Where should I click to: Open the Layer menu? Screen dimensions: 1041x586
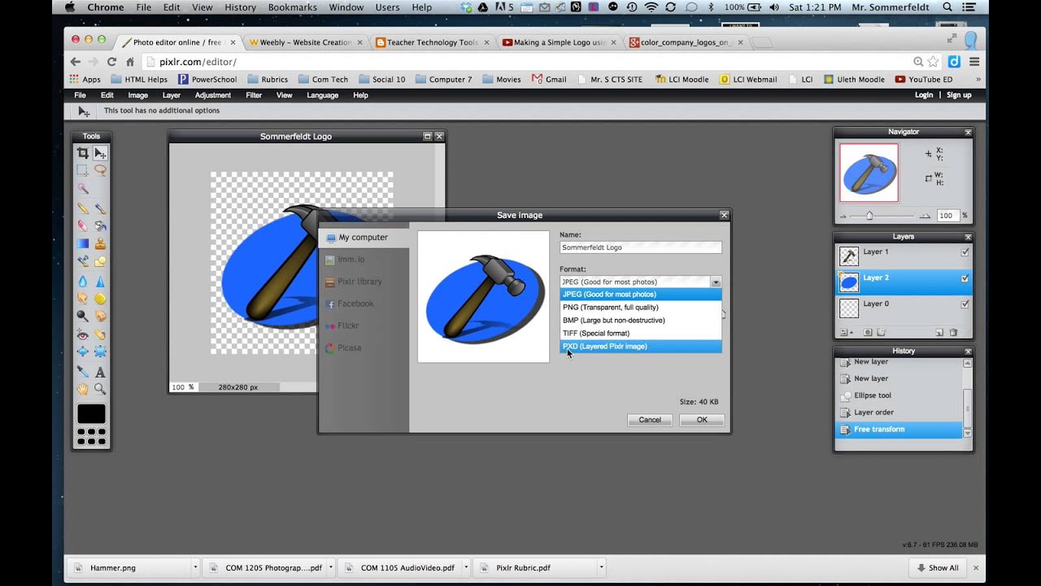point(172,95)
